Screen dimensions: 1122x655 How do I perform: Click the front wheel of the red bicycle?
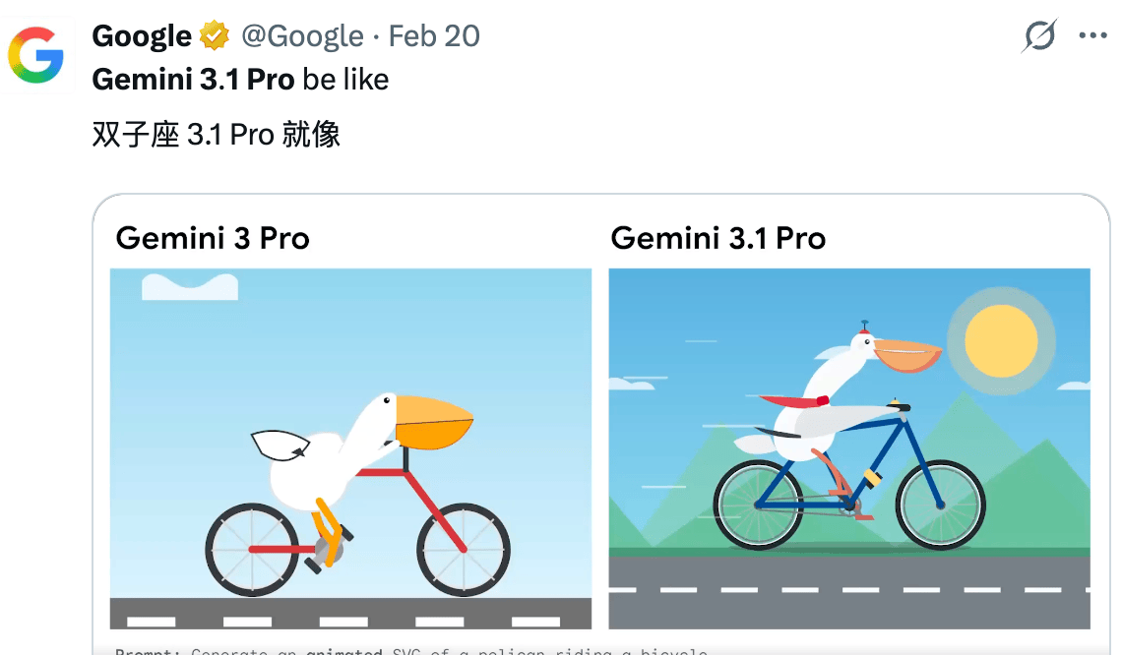point(464,549)
